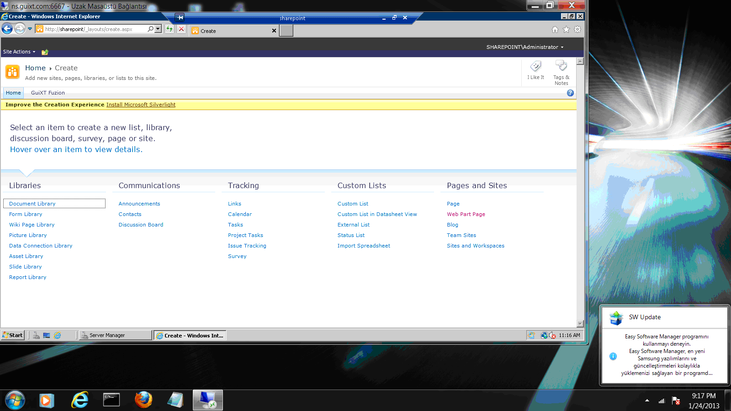The image size is (731, 411).
Task: Open recent pages dropdown arrow
Action: click(x=30, y=29)
